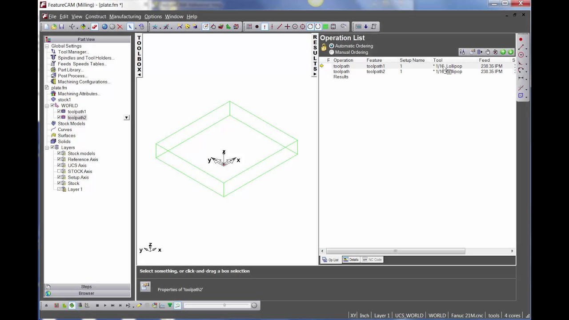Viewport: 569px width, 320px height.
Task: Enable the STOCK Axis layer checkbox
Action: [x=59, y=171]
